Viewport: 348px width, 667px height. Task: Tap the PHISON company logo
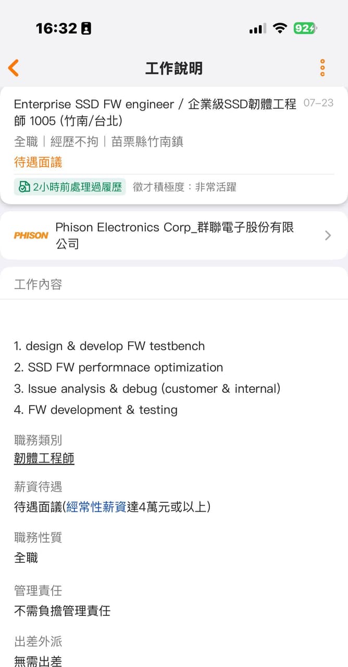pyautogui.click(x=31, y=236)
